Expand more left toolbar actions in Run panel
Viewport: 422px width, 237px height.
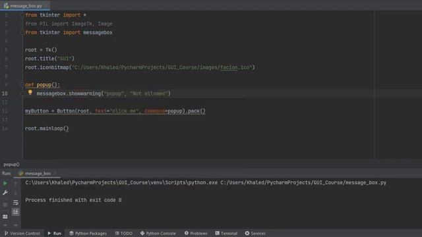[5, 225]
